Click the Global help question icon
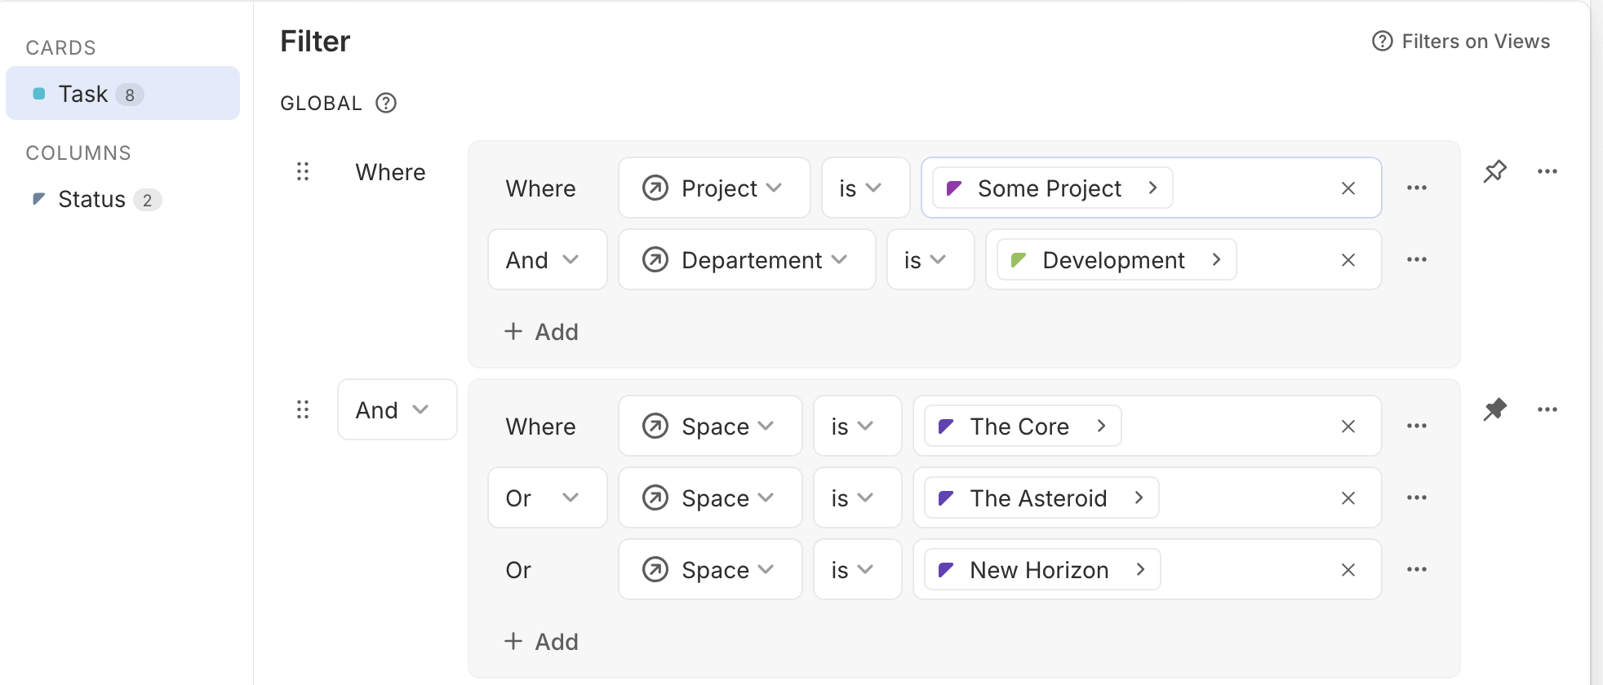The height and width of the screenshot is (685, 1603). (386, 104)
